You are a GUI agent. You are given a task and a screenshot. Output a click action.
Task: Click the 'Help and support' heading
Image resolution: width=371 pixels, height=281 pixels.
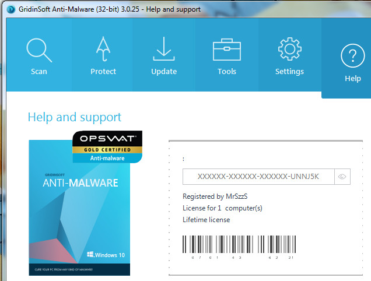[x=75, y=117]
